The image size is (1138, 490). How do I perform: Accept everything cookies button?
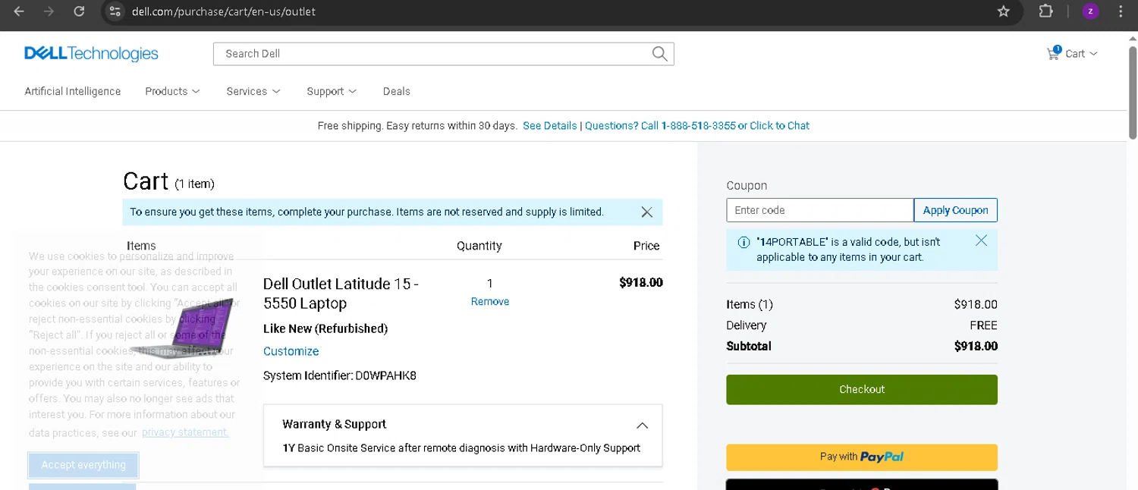[83, 465]
